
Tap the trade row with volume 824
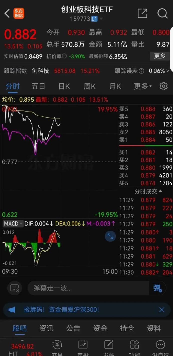[x=146, y=200]
